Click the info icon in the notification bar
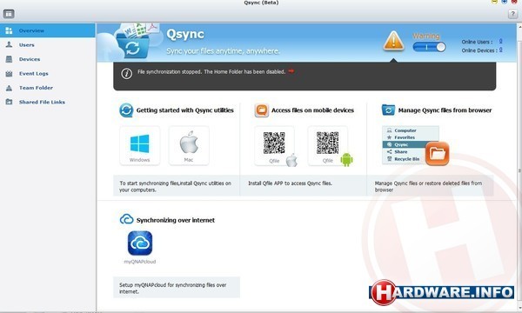Screen dimensions: 522x313 tap(126, 74)
